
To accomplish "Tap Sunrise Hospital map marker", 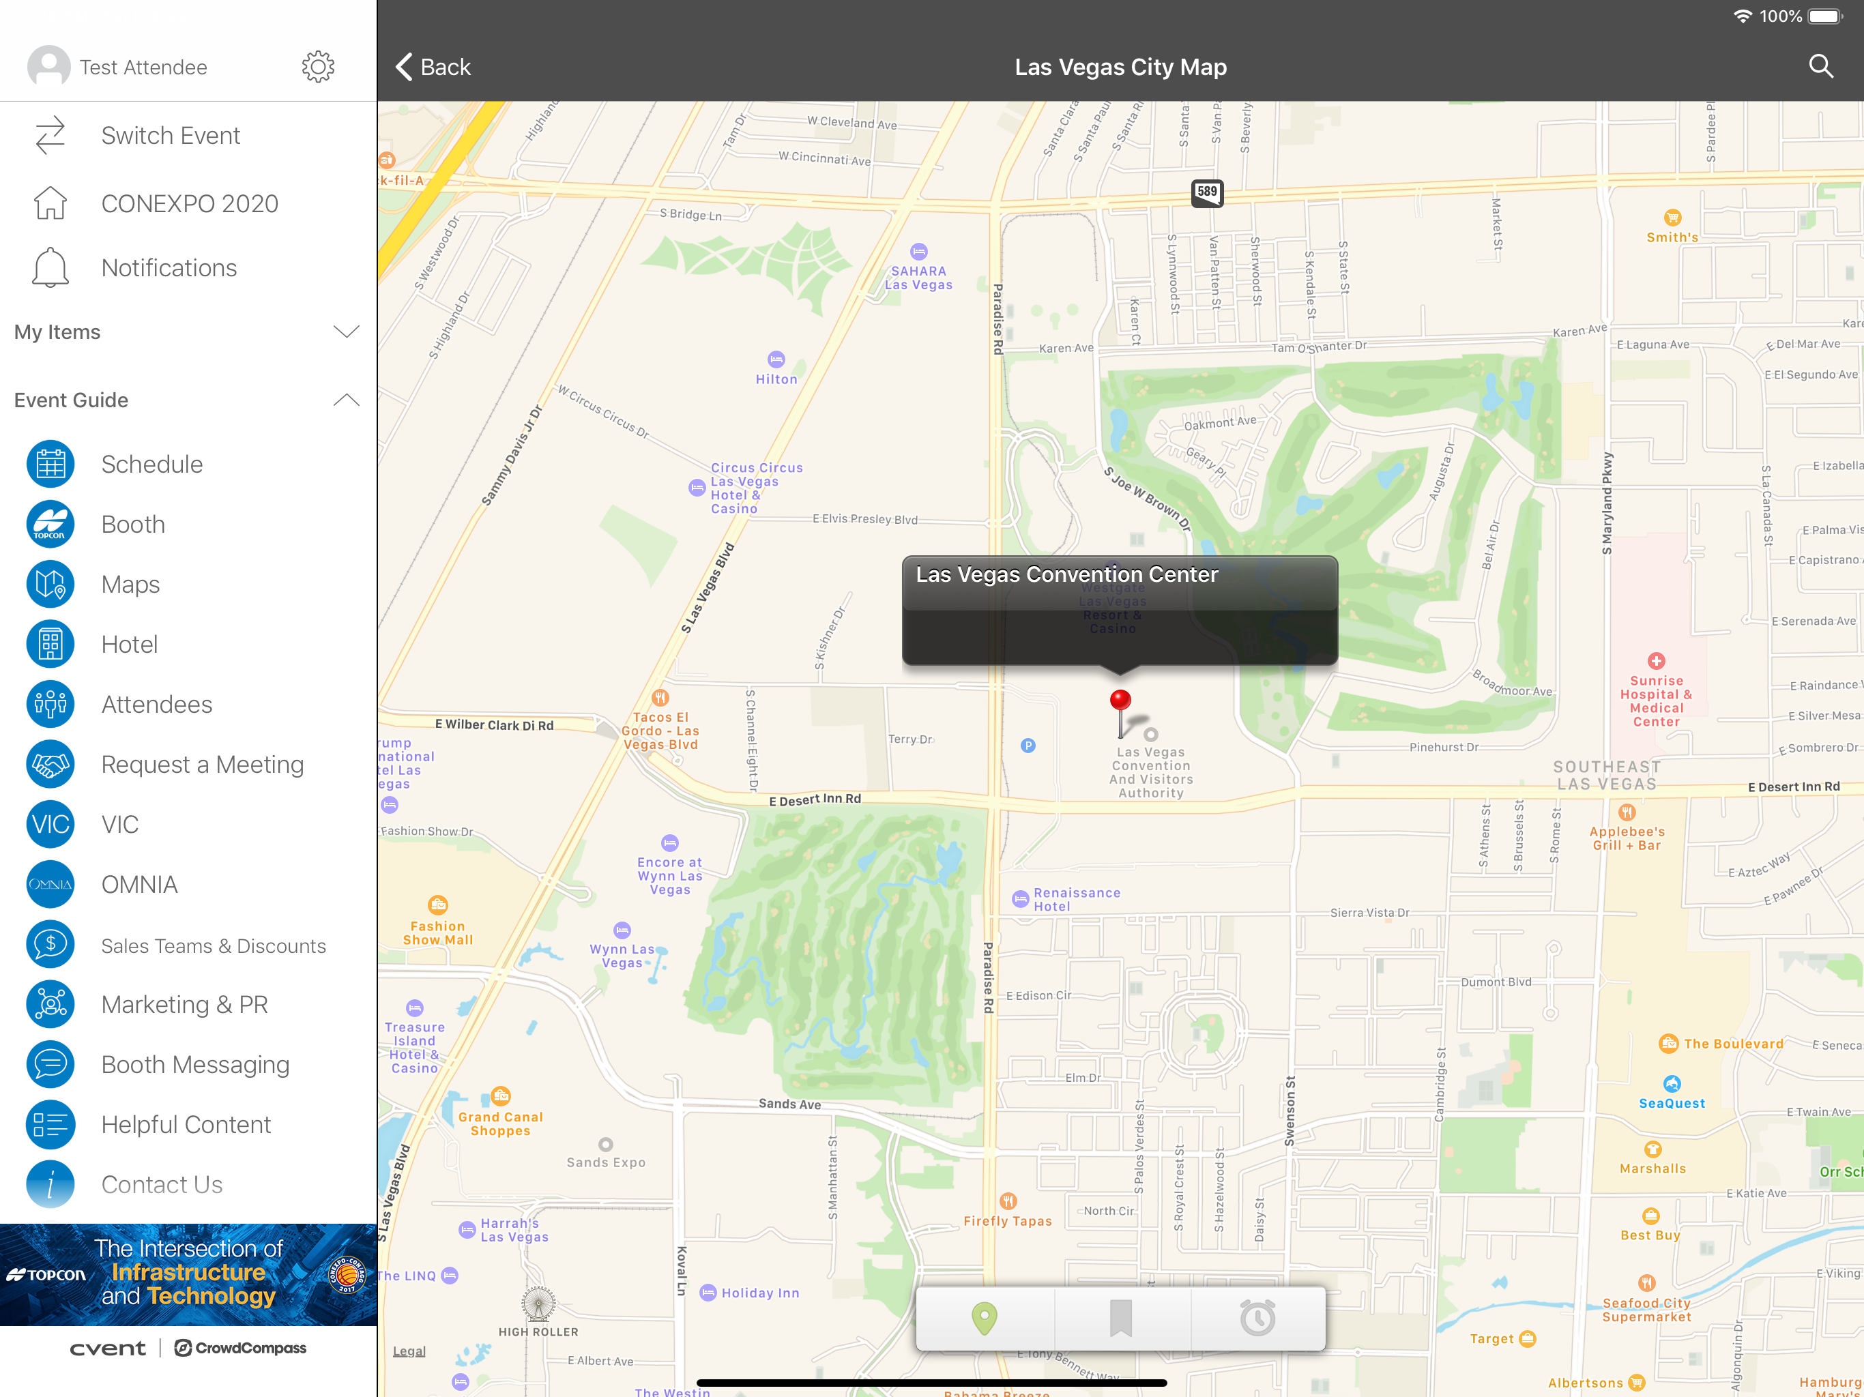I will coord(1656,662).
